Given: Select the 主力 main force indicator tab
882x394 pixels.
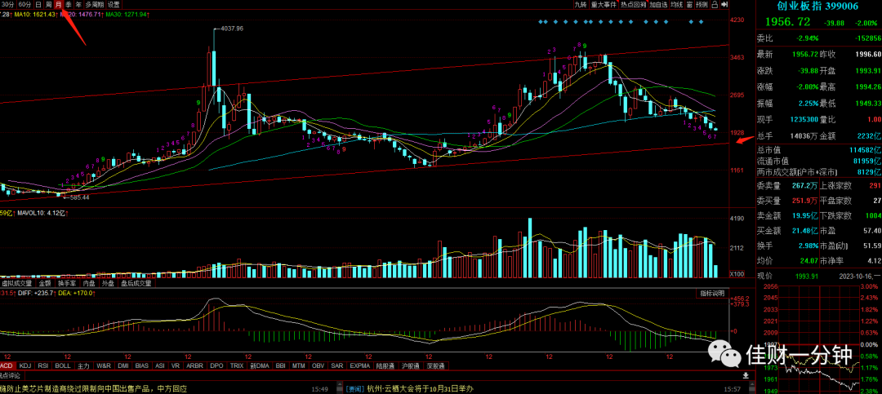Looking at the screenshot, I should click(x=83, y=366).
